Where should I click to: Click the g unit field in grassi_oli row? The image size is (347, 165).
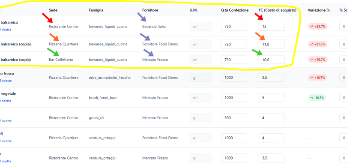[x=200, y=118]
